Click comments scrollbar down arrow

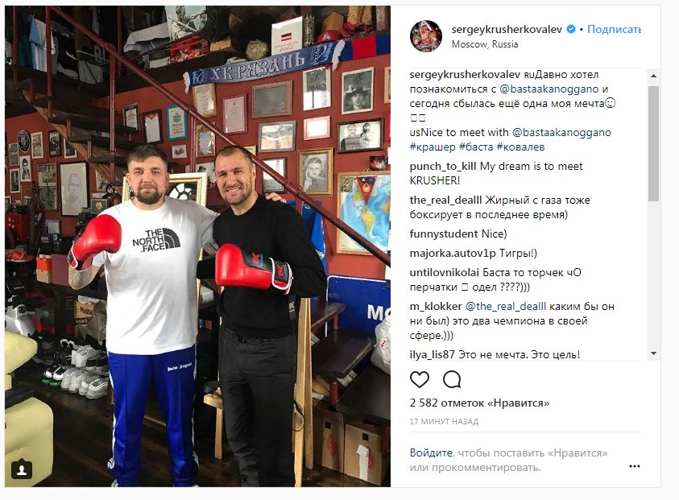click(653, 353)
